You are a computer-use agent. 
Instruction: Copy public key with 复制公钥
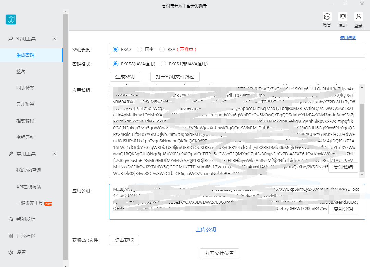click(x=343, y=209)
